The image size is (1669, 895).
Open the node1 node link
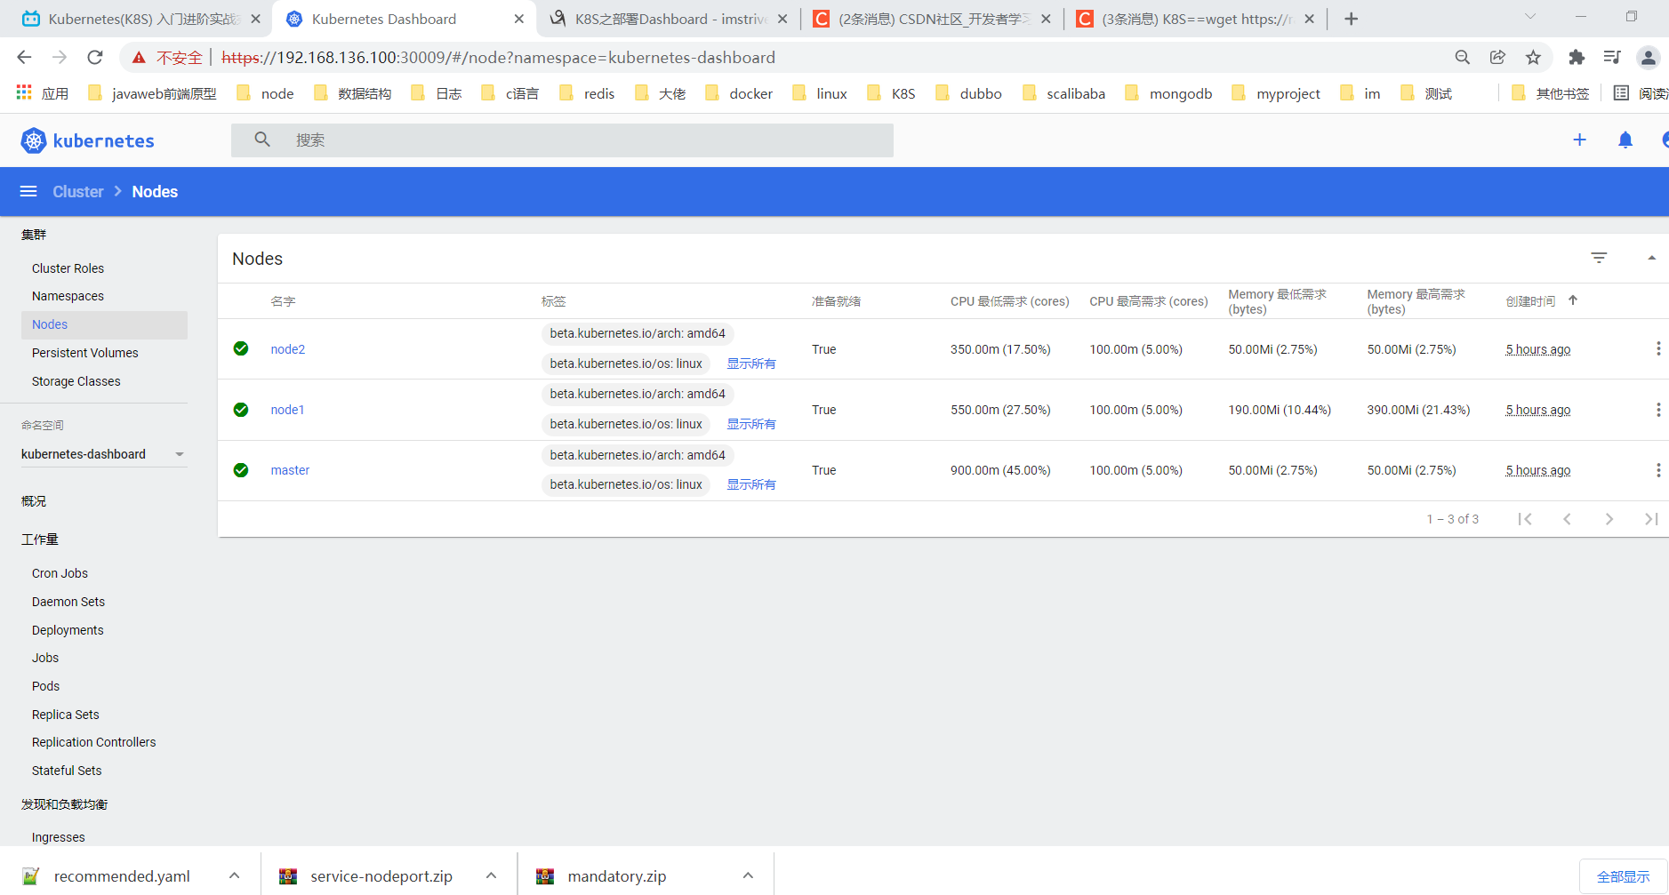click(x=287, y=410)
